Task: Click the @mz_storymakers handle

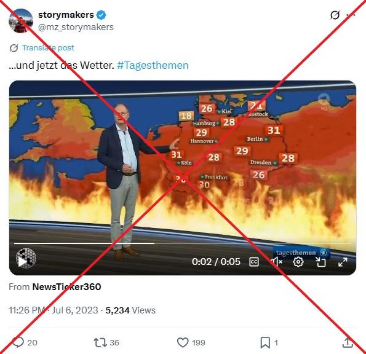Action: [x=76, y=27]
